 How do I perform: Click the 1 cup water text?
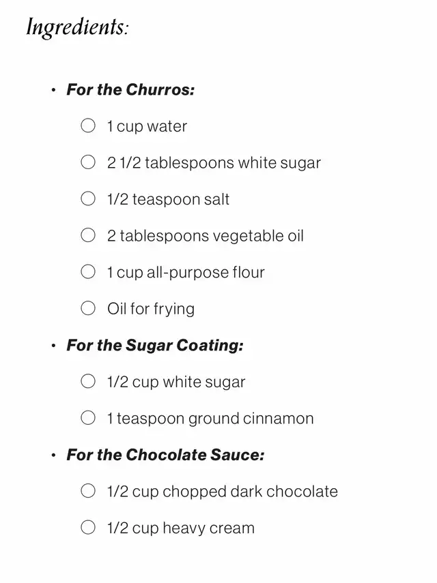(147, 126)
